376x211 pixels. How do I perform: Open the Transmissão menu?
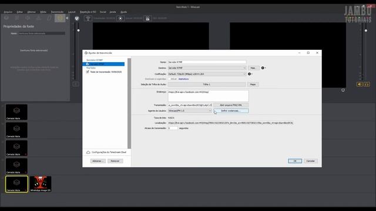57,12
